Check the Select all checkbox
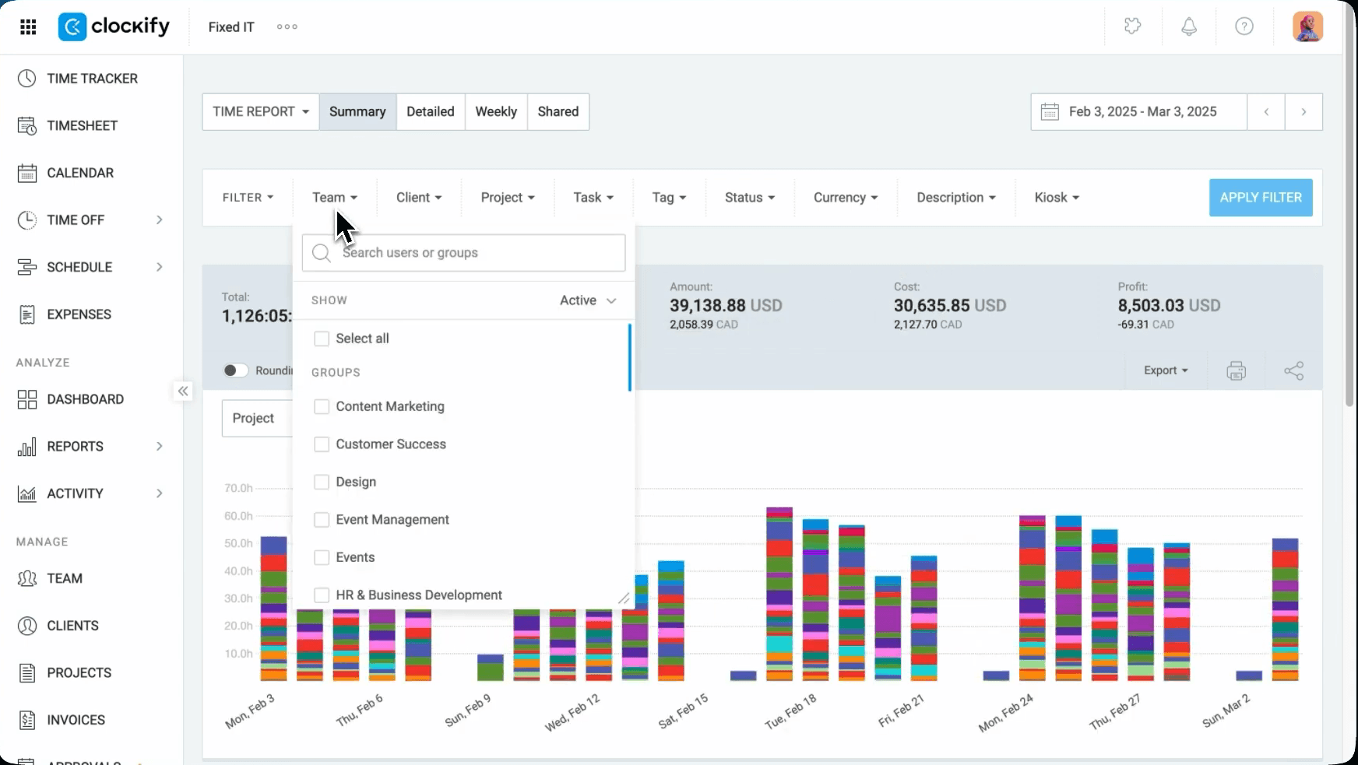The width and height of the screenshot is (1358, 765). tap(321, 339)
